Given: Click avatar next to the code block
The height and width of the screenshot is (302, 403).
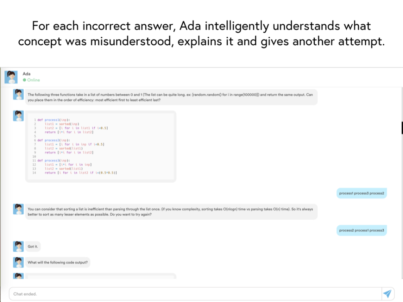Looking at the screenshot, I should [18, 116].
